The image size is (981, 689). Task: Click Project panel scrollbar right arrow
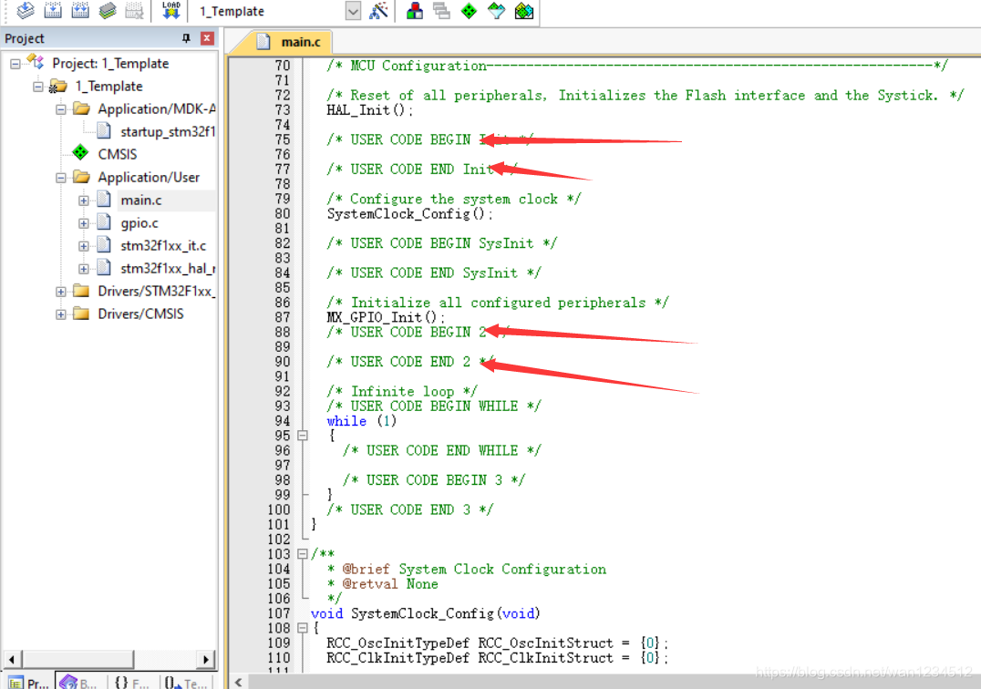(206, 659)
